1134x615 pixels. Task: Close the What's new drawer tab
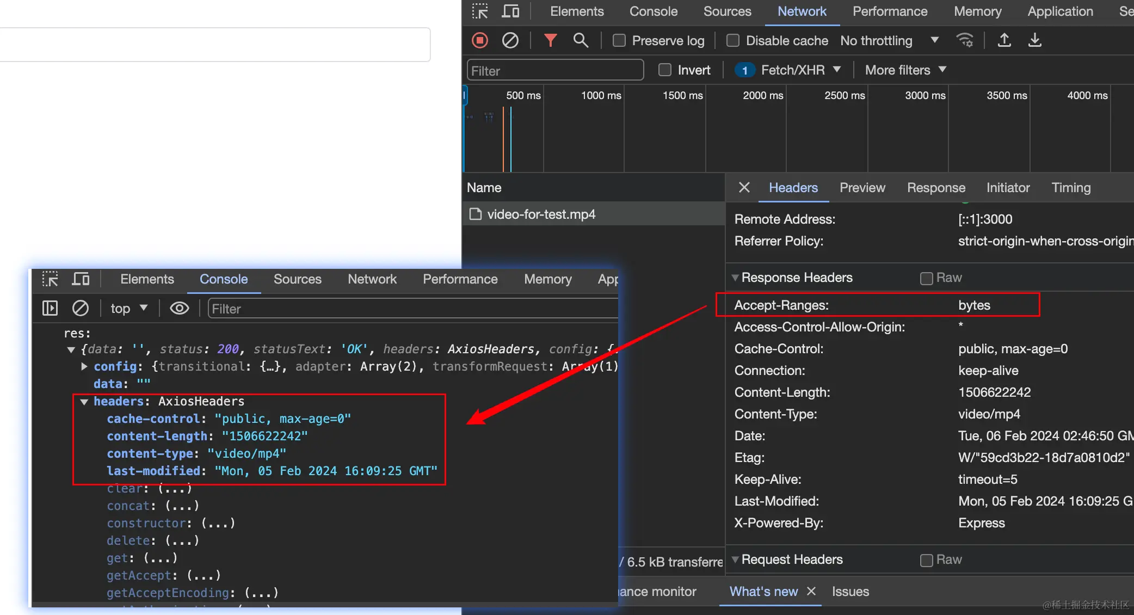click(x=811, y=591)
